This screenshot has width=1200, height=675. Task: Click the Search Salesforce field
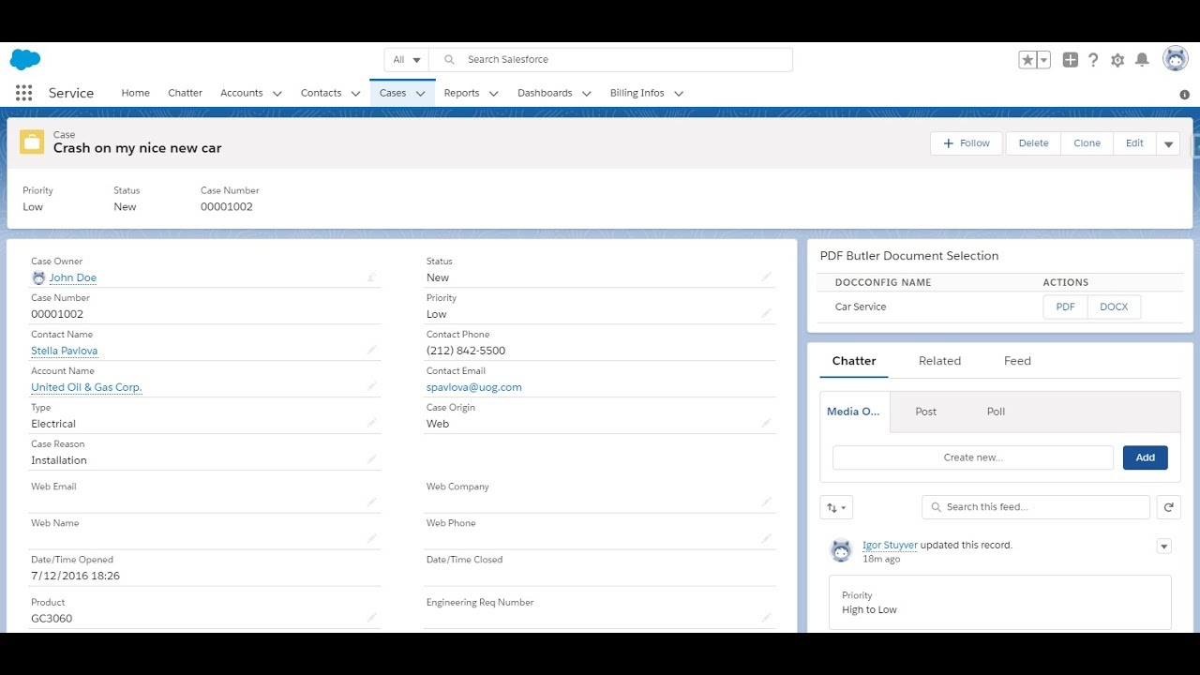pos(610,59)
